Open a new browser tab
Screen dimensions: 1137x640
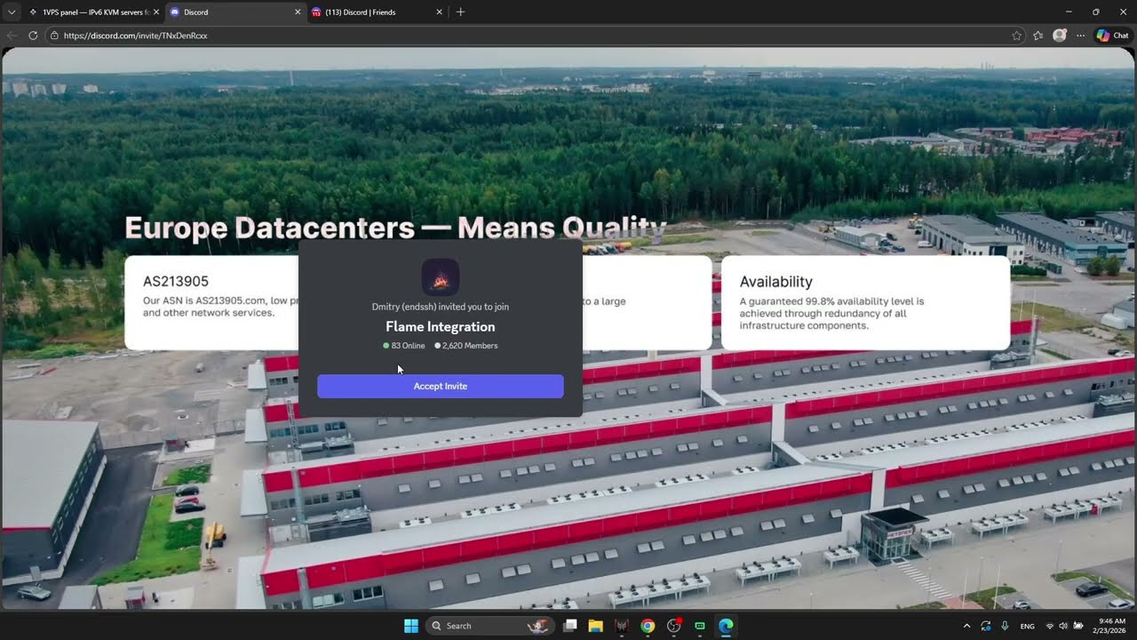[x=460, y=12]
